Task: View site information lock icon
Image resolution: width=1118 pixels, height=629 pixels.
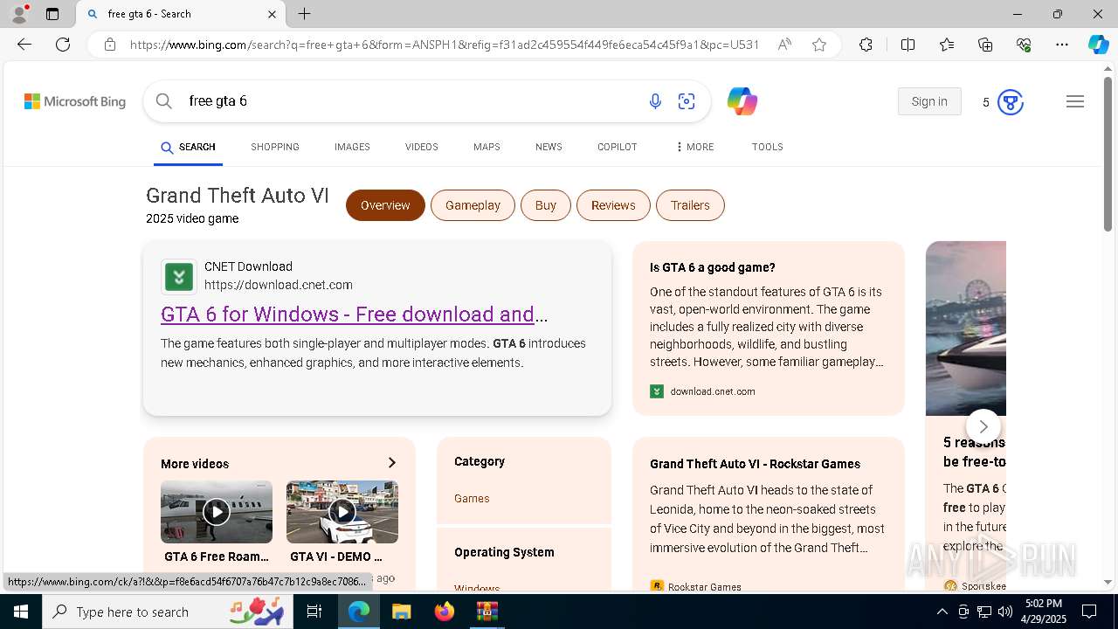Action: (x=109, y=45)
